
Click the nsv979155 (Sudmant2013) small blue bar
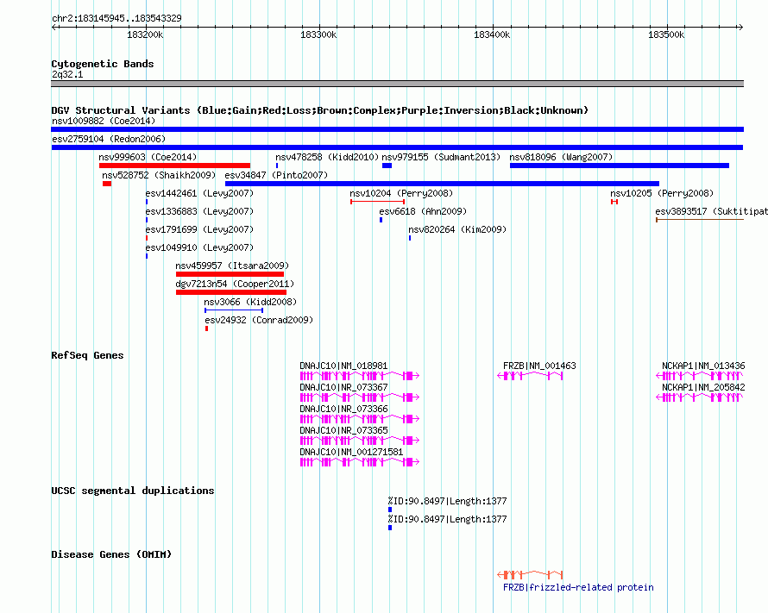pyautogui.click(x=387, y=166)
